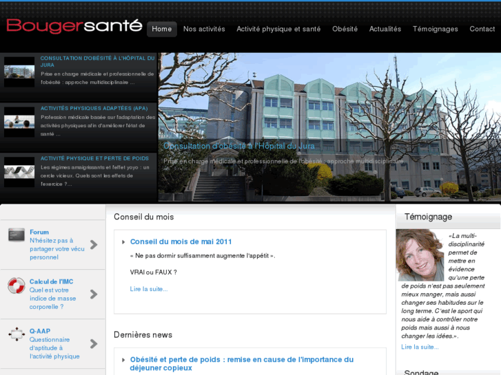Click the testimonial woman's photo

click(x=420, y=255)
